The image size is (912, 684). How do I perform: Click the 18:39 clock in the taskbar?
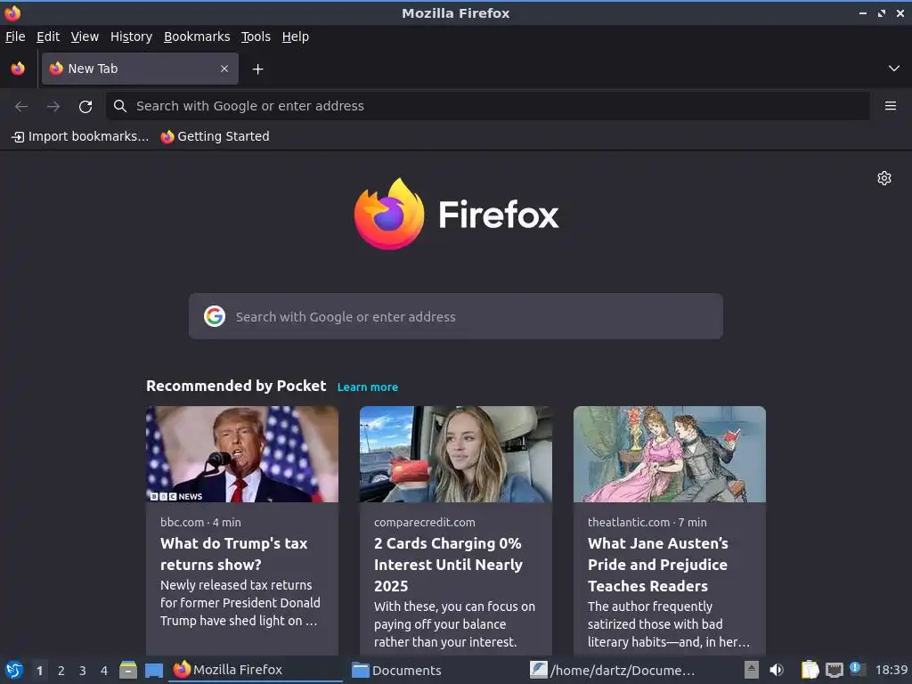(x=891, y=670)
